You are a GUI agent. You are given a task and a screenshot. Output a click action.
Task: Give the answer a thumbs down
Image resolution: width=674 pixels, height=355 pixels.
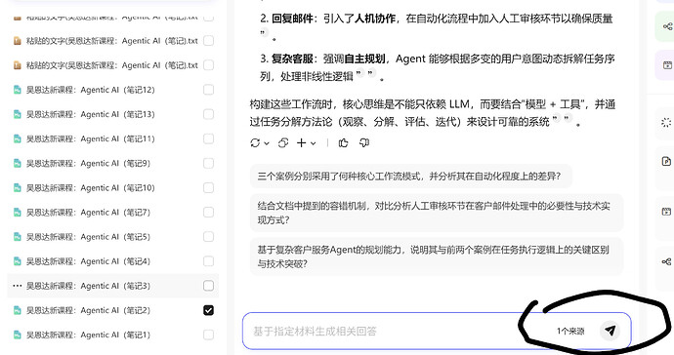click(x=364, y=143)
